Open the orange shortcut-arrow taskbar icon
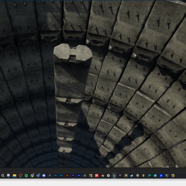 (126, 176)
